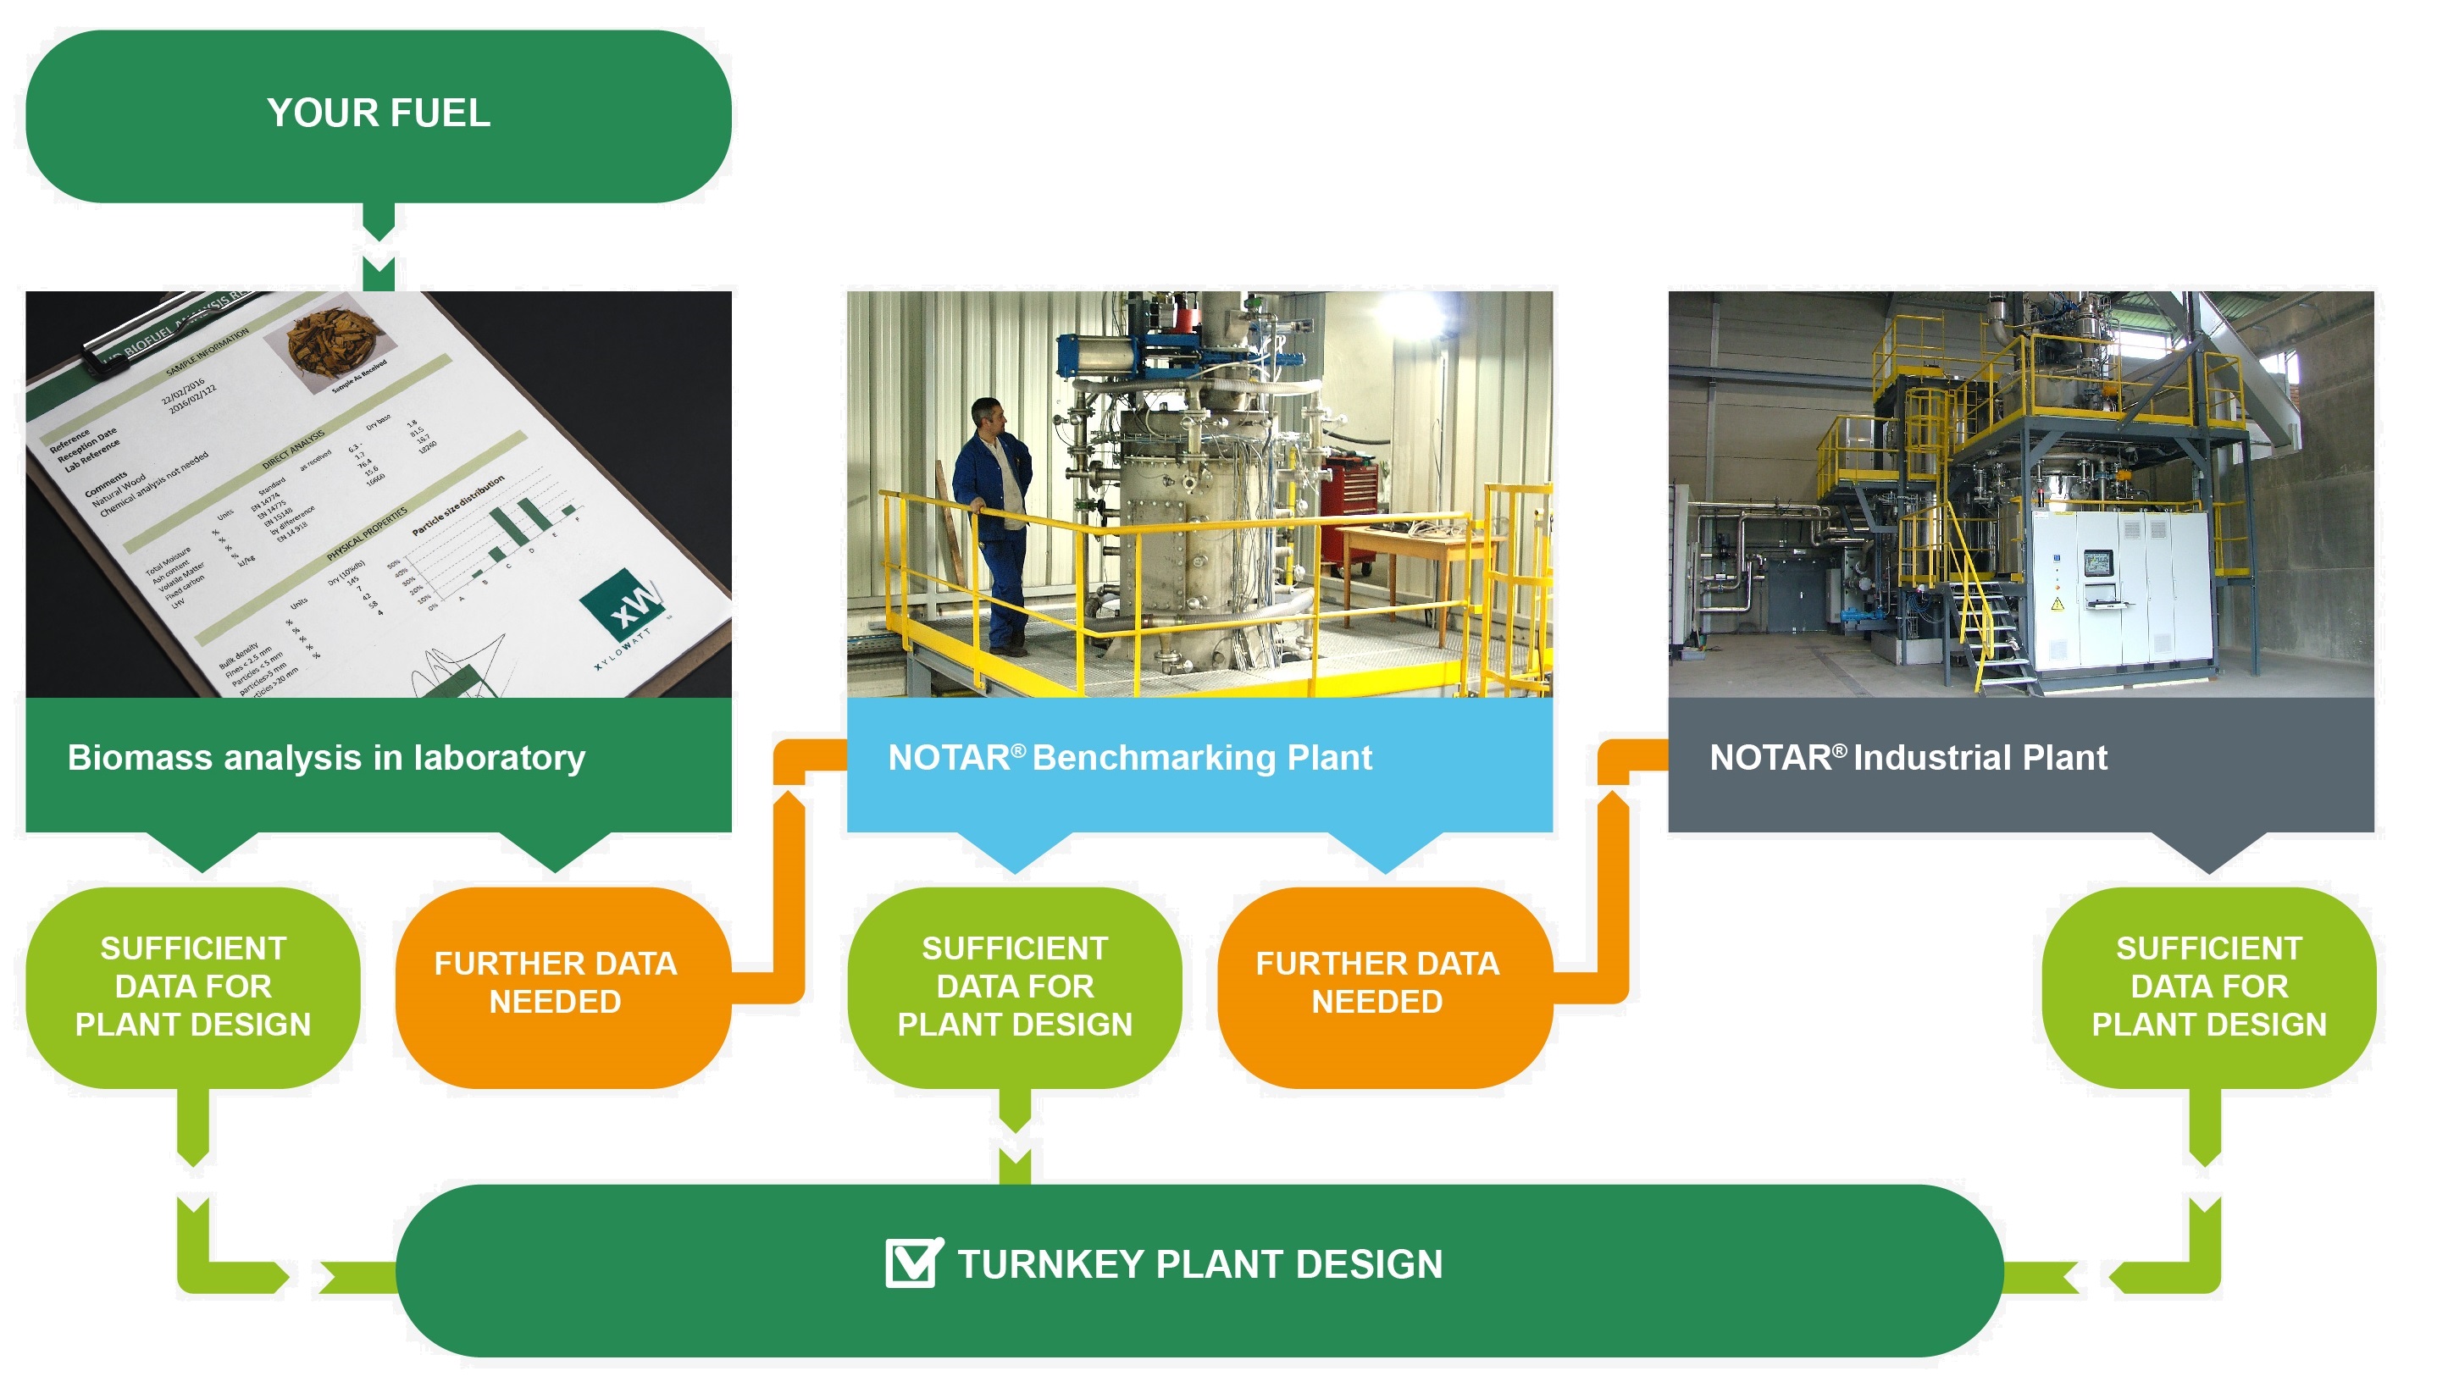Open the NOTAR Benchmarking Plant photo
2437x1393 pixels.
coord(1201,495)
